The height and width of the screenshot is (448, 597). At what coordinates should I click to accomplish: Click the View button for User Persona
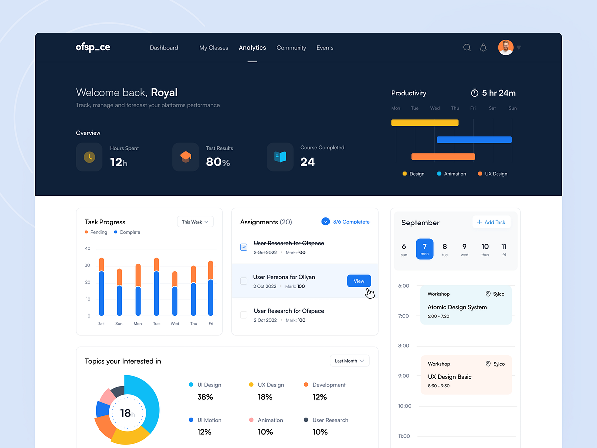tap(359, 281)
